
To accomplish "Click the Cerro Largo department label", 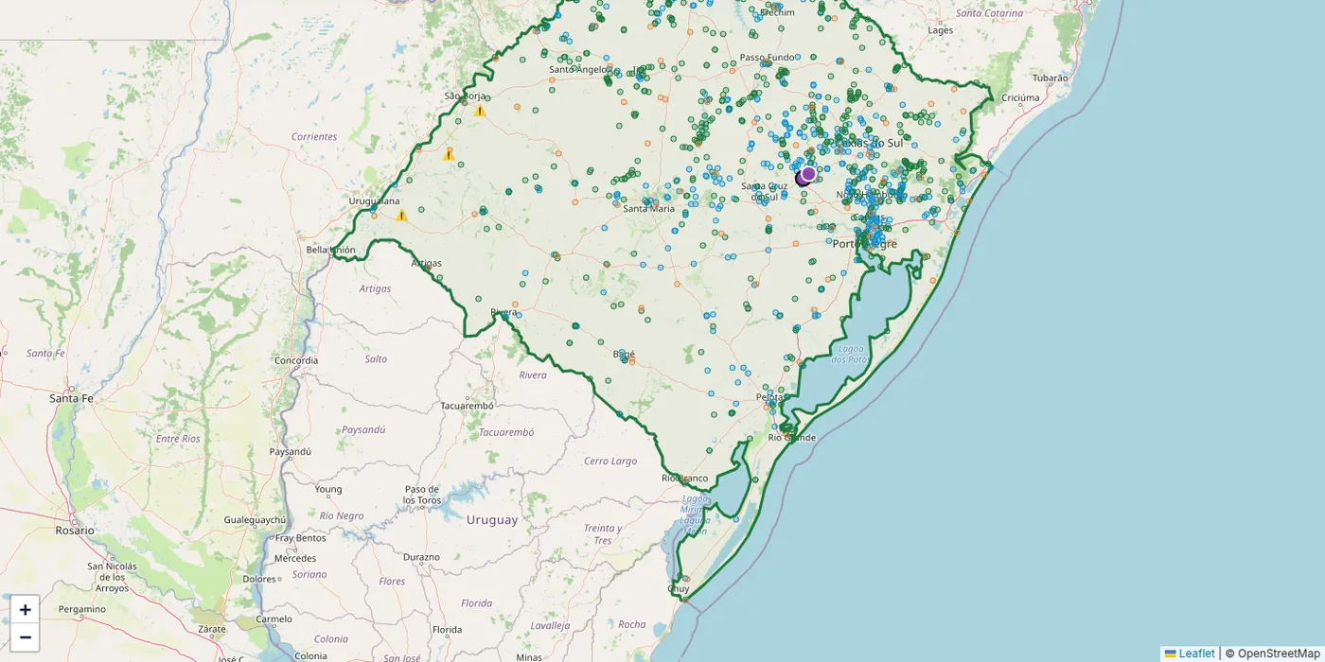I will 610,462.
